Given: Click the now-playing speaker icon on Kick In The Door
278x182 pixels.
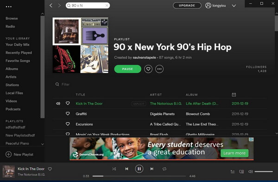Looking at the screenshot, I should 58,103.
